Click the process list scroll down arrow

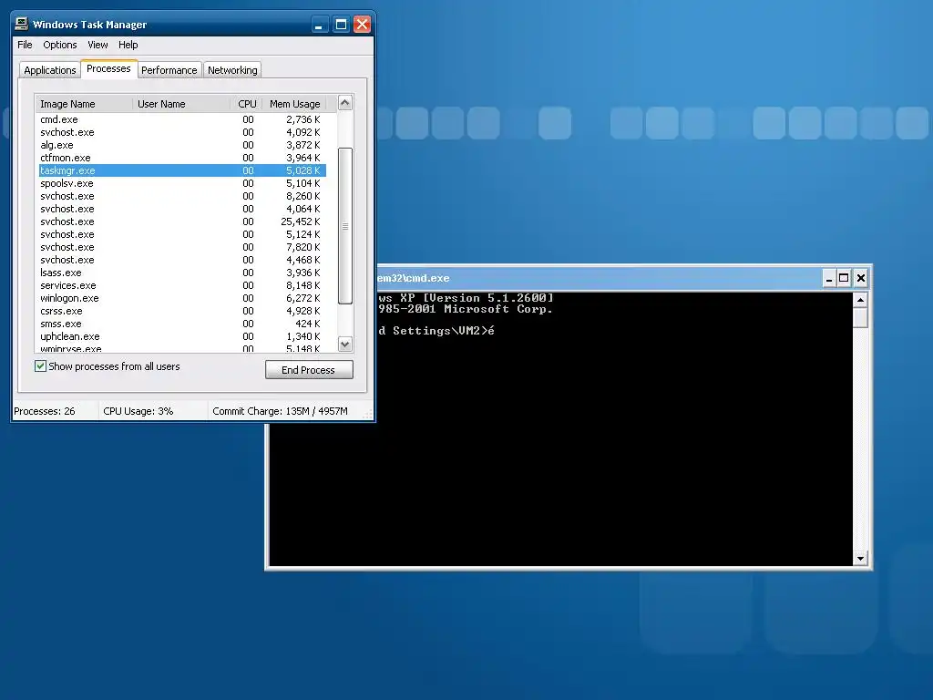[345, 344]
